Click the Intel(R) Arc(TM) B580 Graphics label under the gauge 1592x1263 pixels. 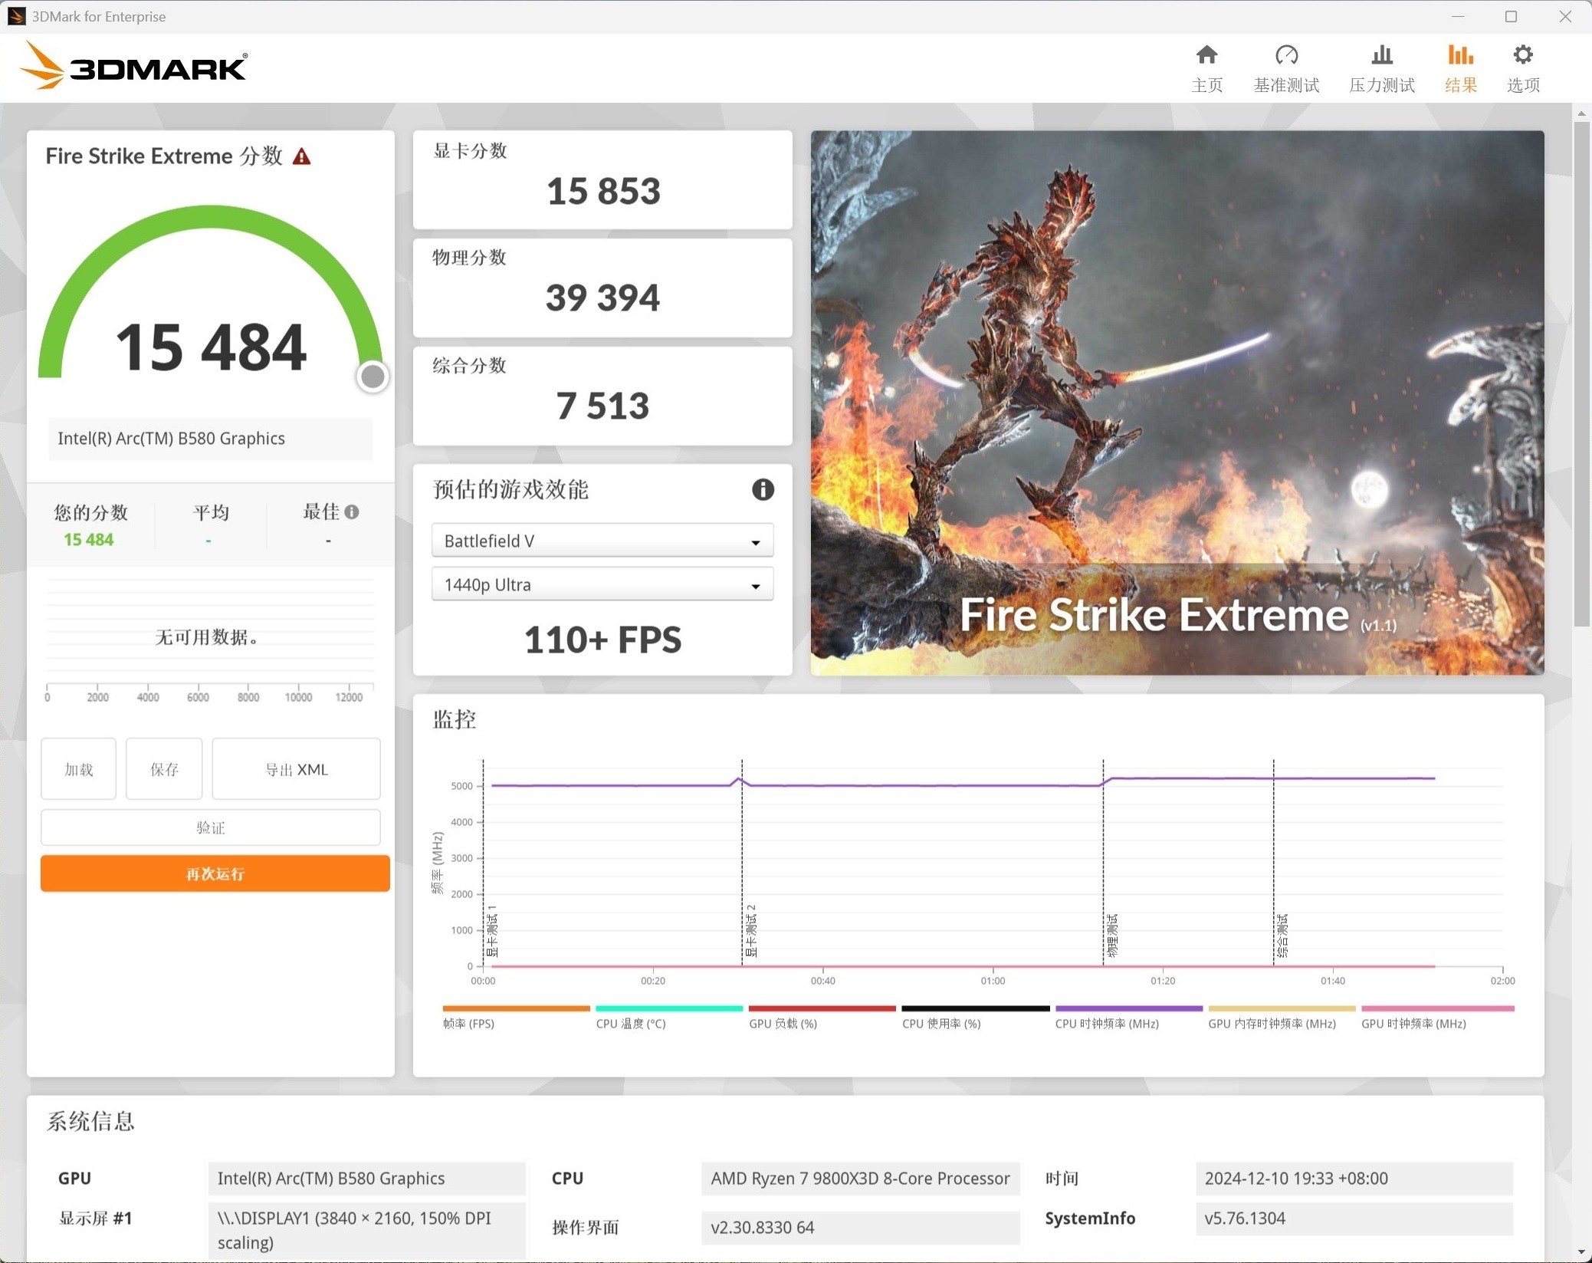211,439
